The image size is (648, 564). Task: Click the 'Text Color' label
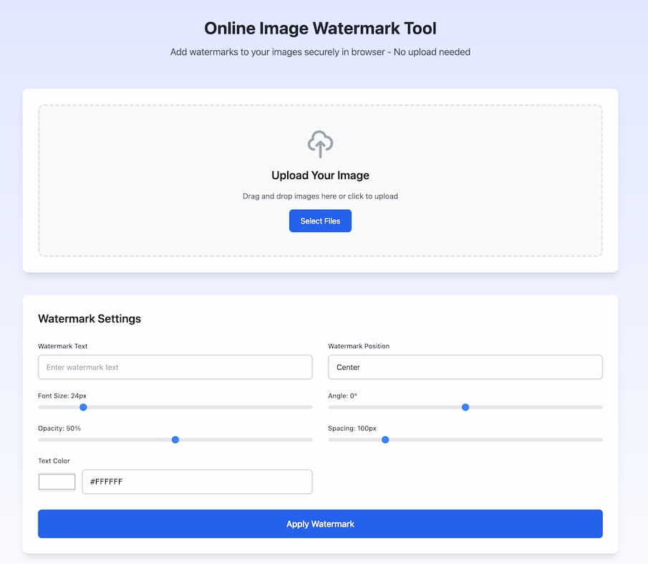pos(54,461)
